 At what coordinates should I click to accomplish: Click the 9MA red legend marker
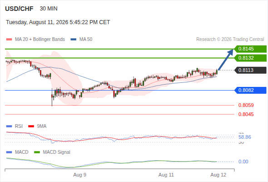point(31,126)
